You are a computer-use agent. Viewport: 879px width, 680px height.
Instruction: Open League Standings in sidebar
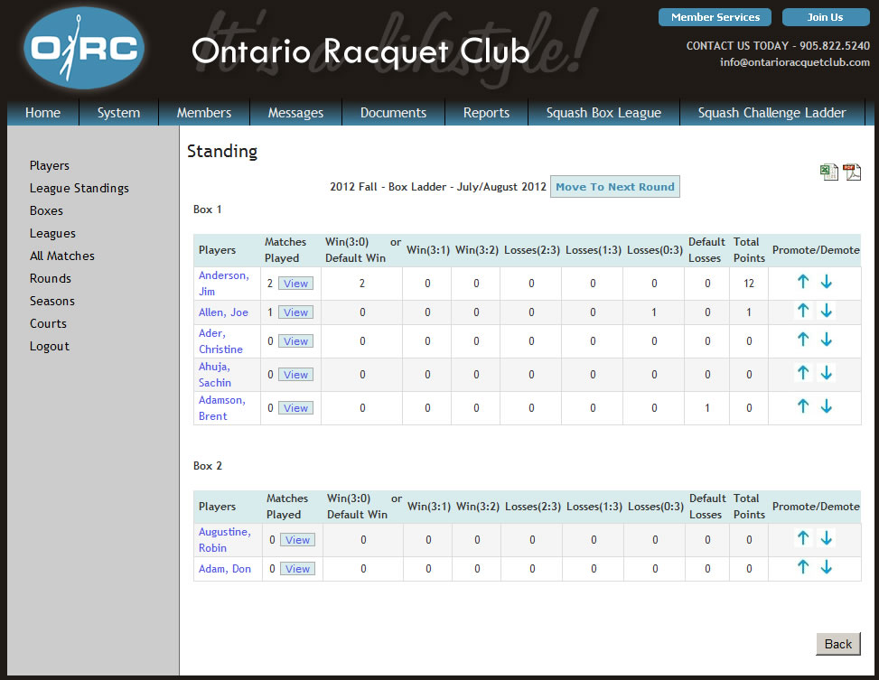79,189
